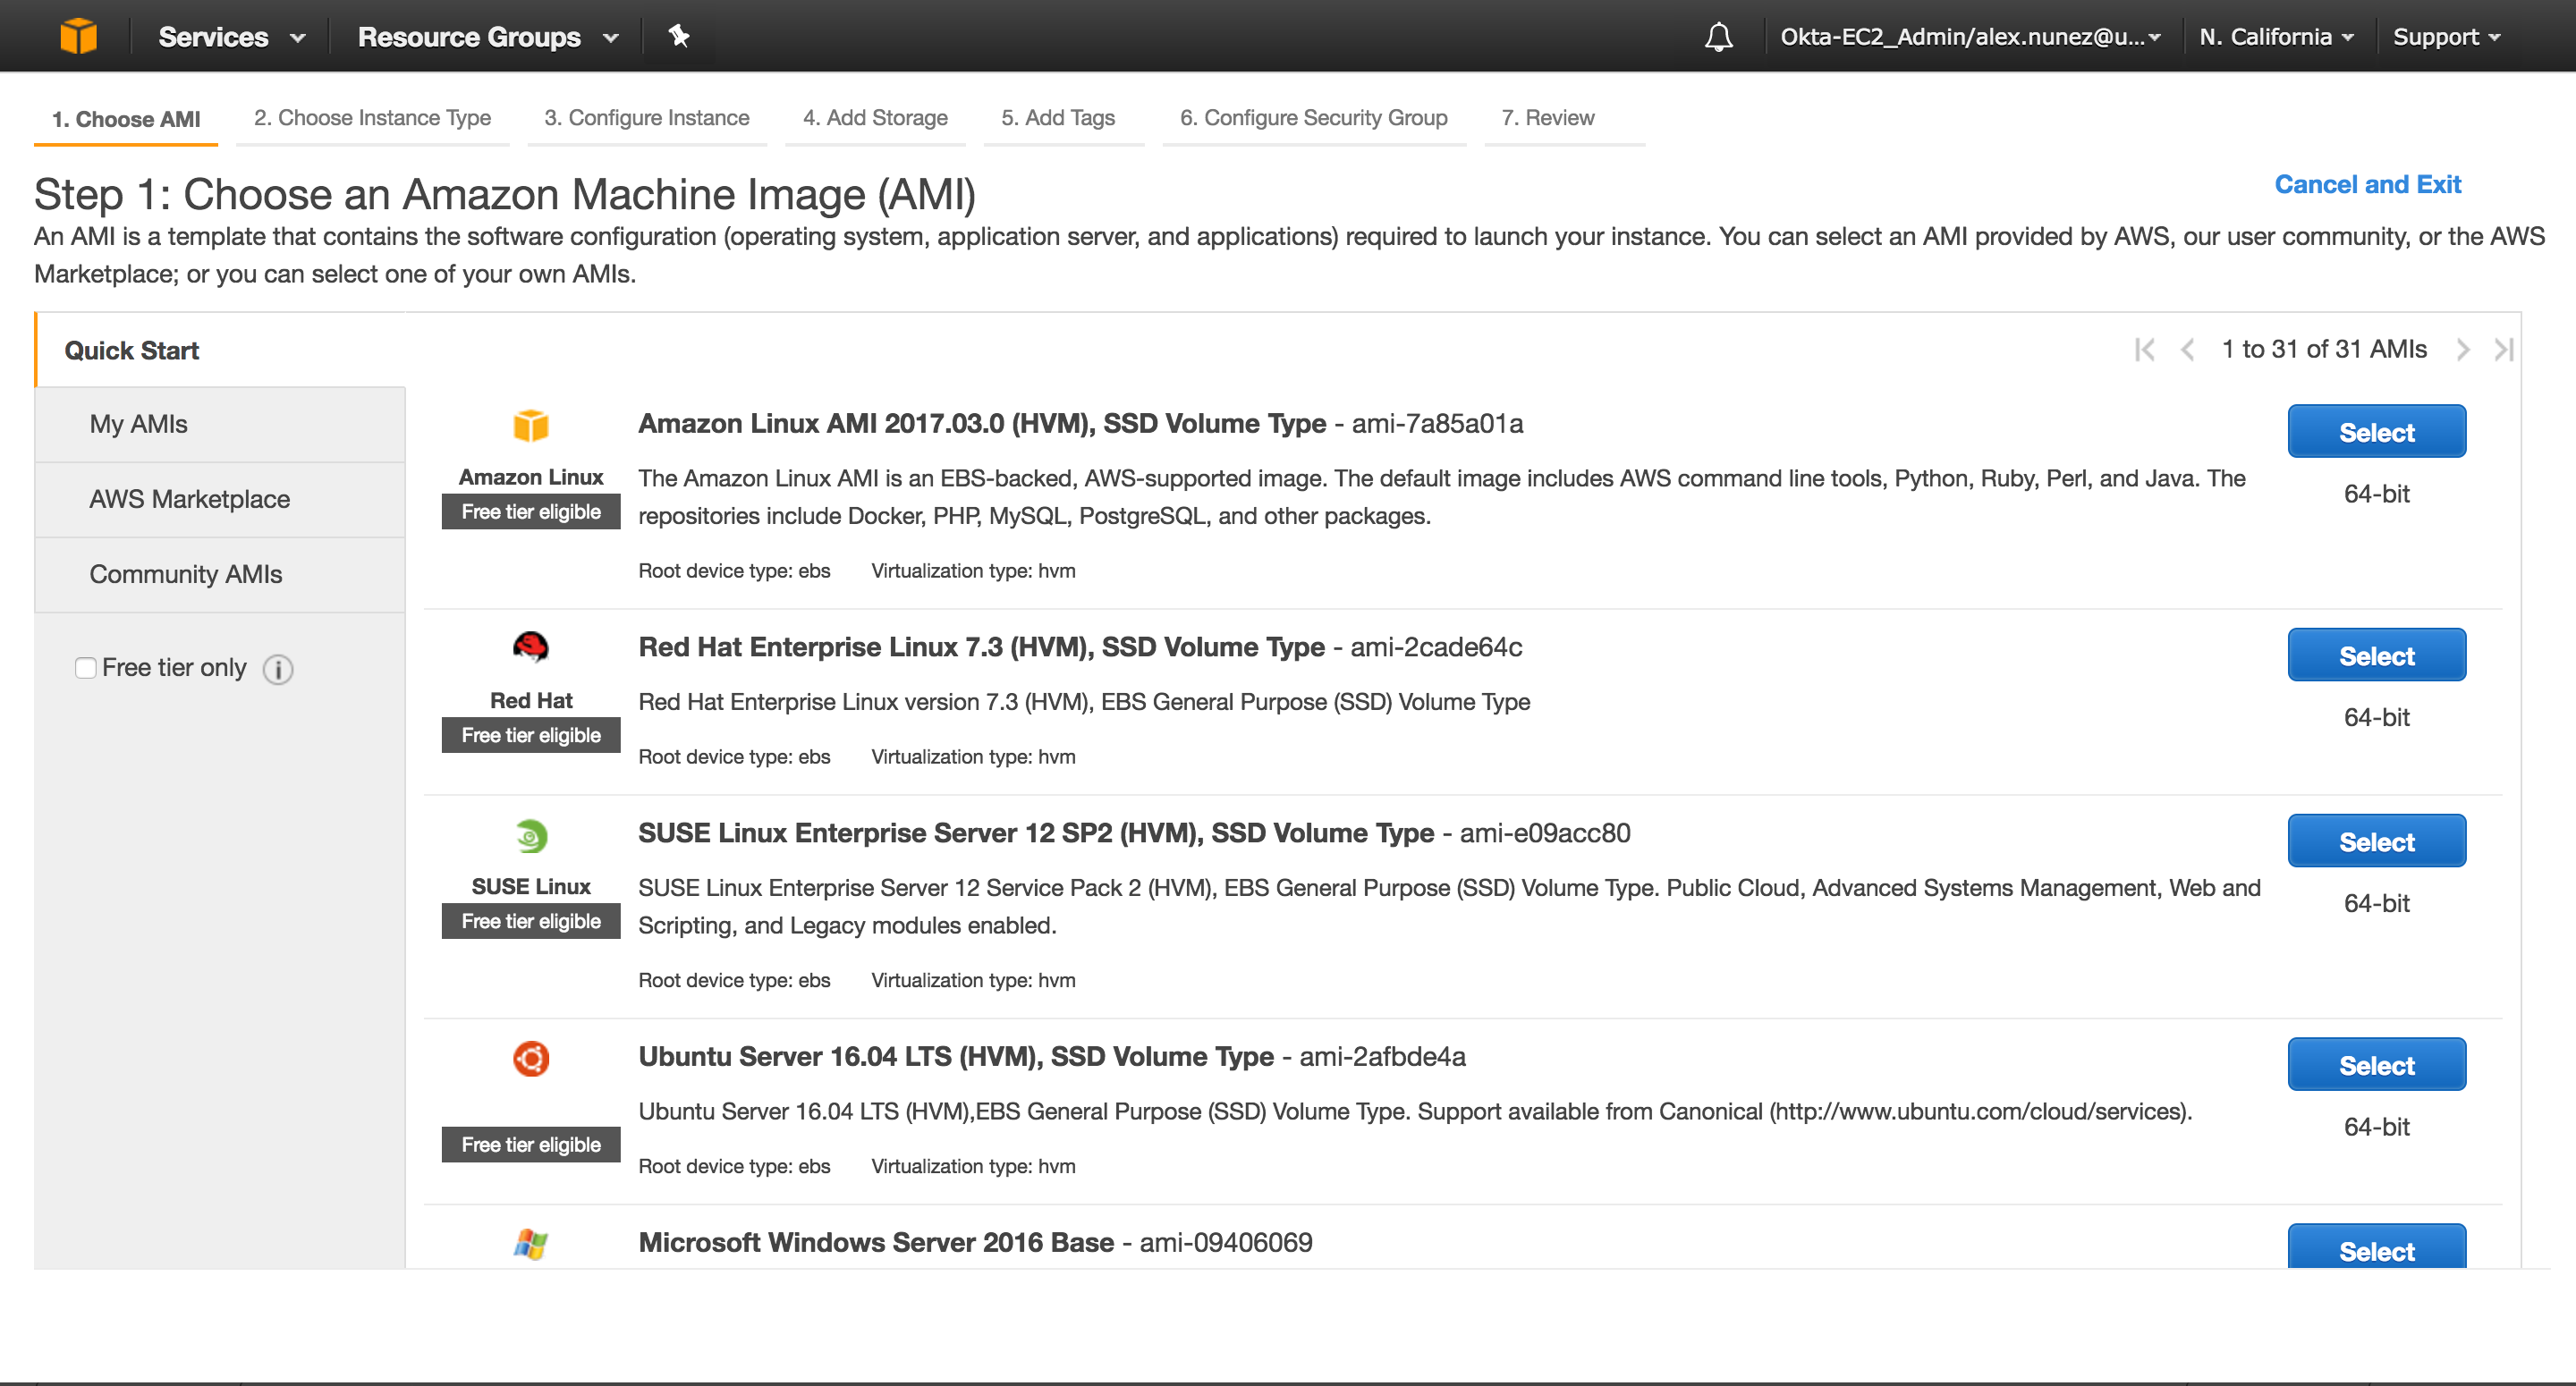The image size is (2576, 1386).
Task: Click the Red Hat logo icon
Action: click(x=531, y=647)
